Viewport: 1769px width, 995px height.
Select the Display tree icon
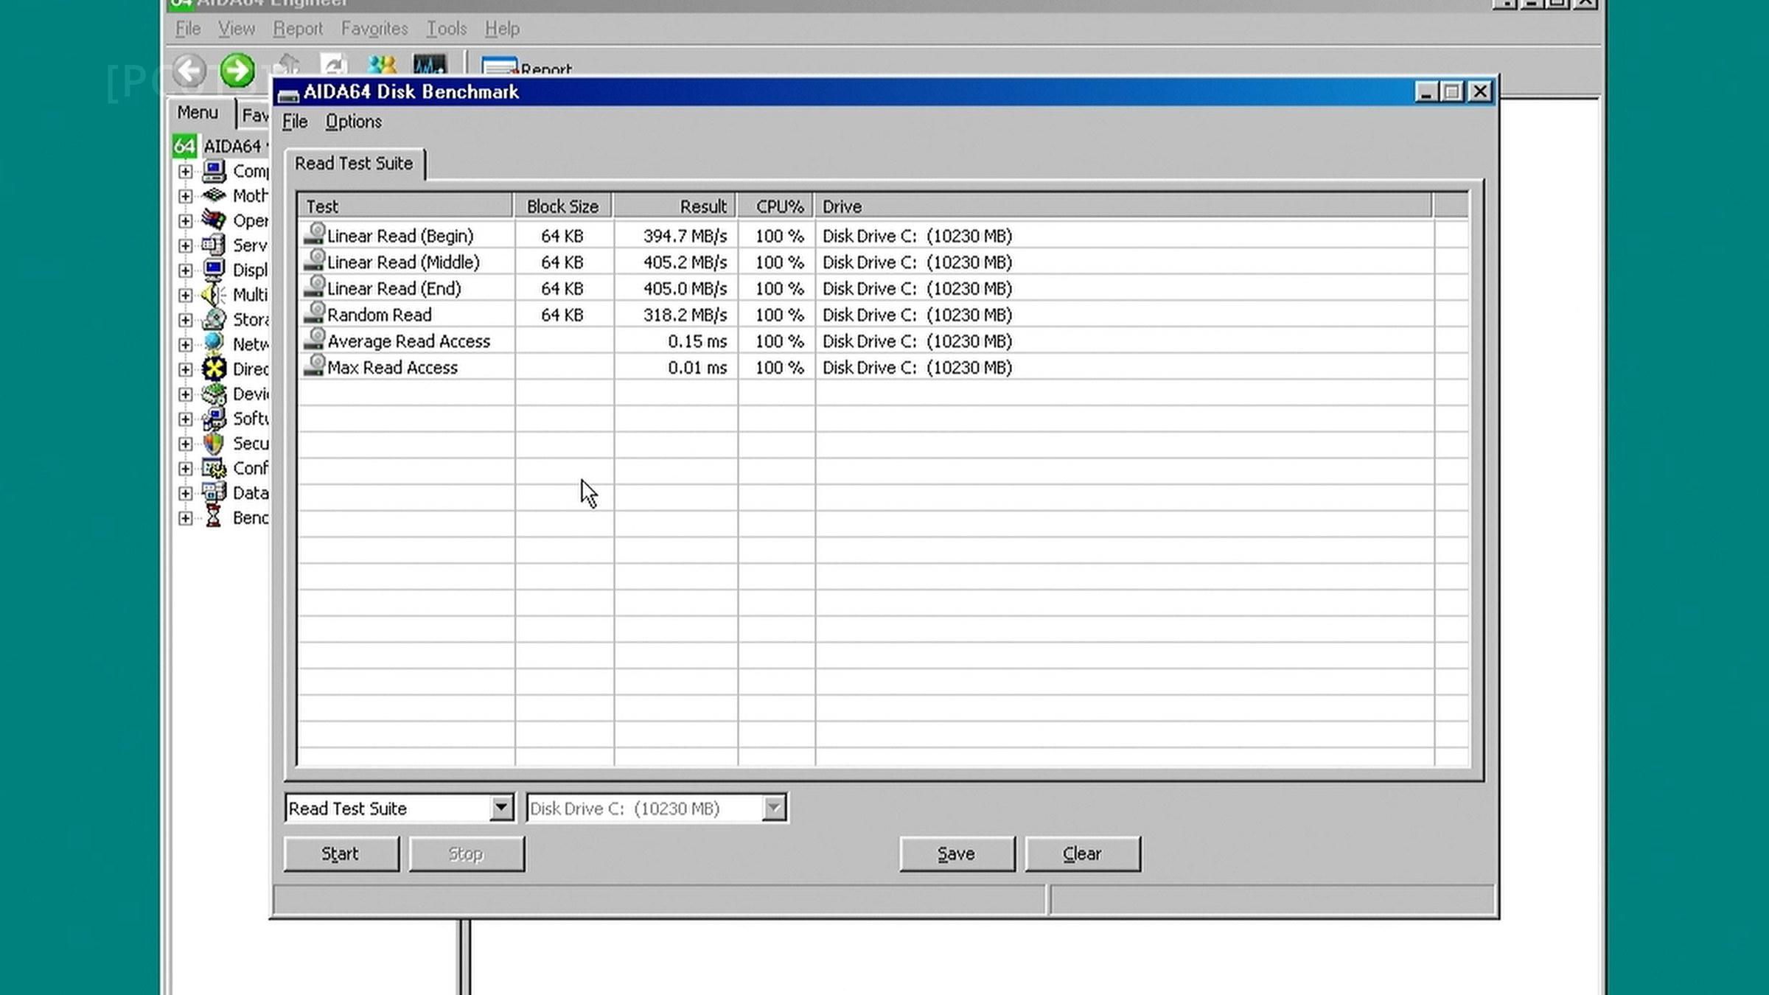214,270
